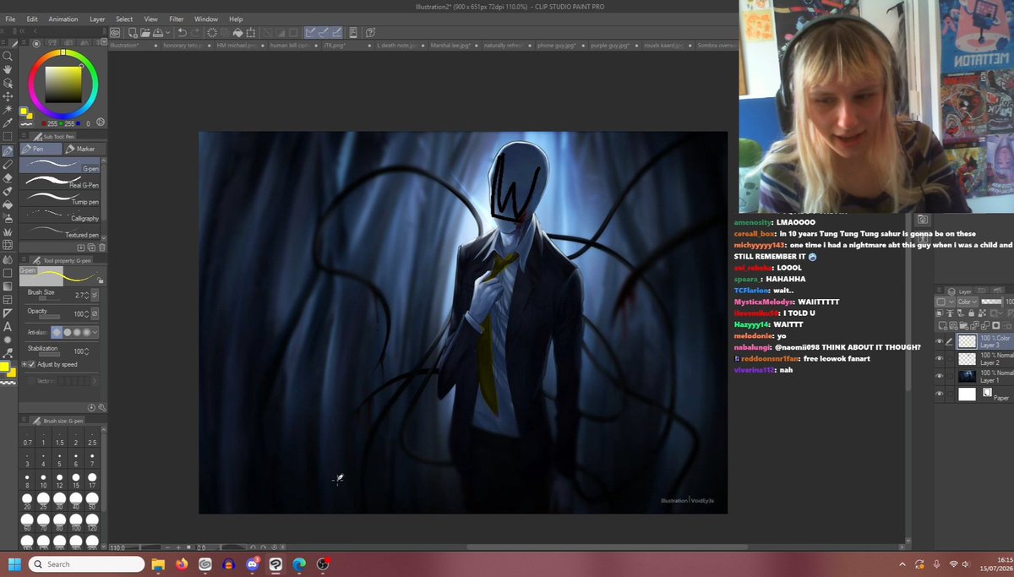Click the delete sub tool trash icon
Viewport: 1014px width, 577px height.
[x=102, y=248]
